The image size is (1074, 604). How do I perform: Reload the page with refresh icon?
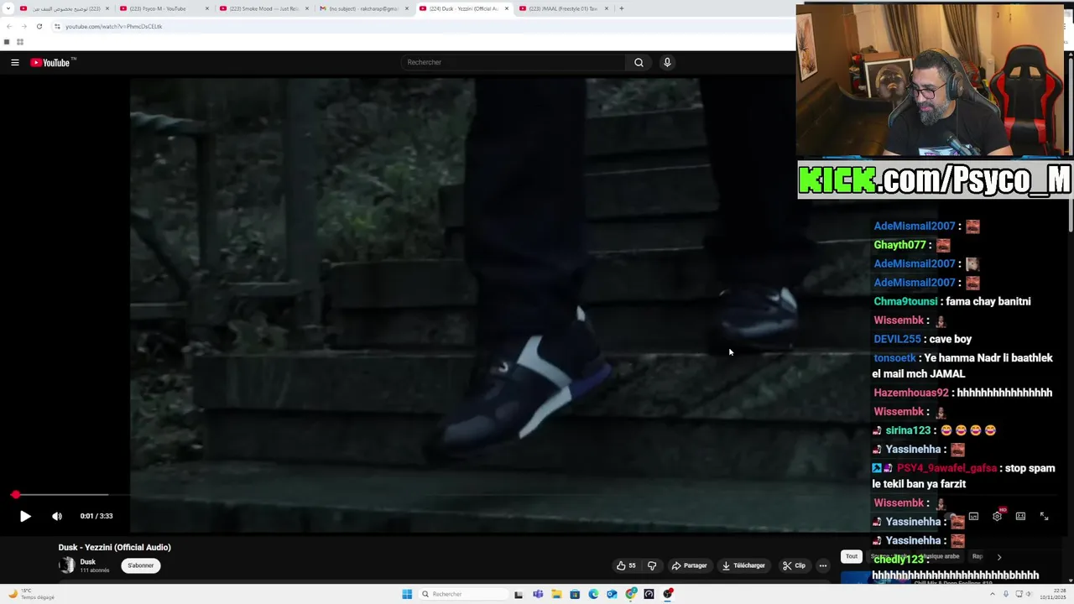point(39,26)
